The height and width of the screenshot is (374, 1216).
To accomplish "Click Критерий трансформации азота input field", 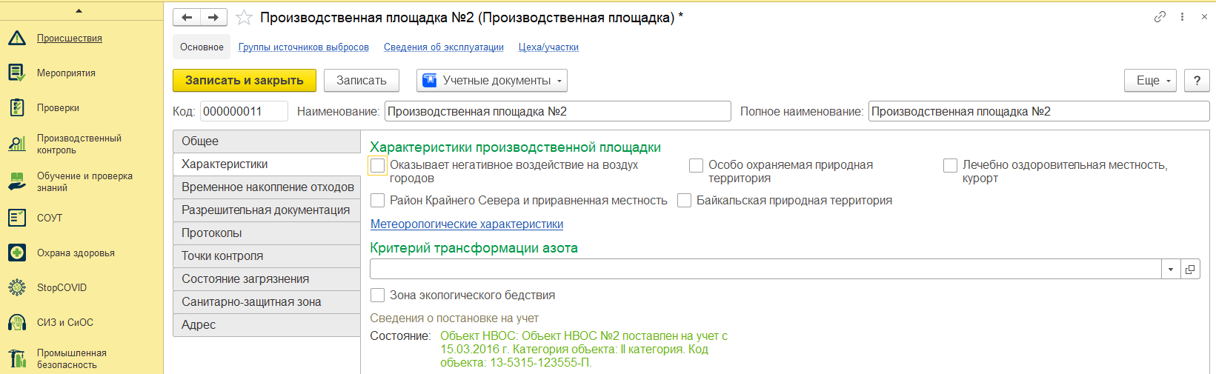I will tap(765, 269).
